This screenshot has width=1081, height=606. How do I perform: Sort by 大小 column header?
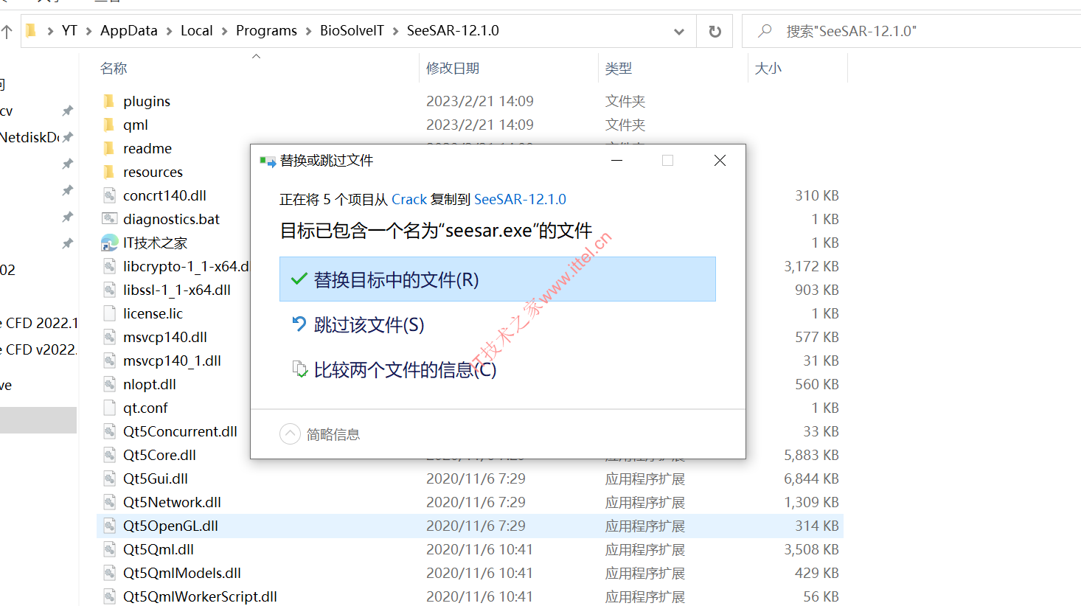point(768,69)
